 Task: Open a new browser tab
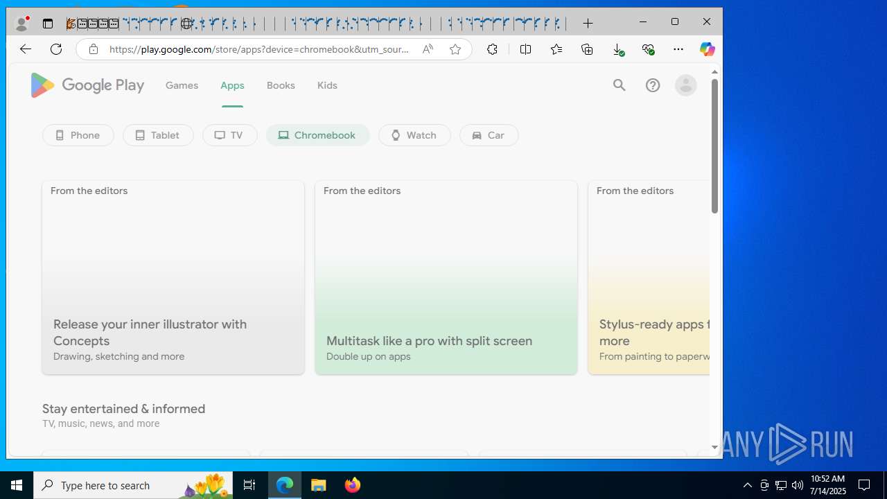click(x=588, y=24)
